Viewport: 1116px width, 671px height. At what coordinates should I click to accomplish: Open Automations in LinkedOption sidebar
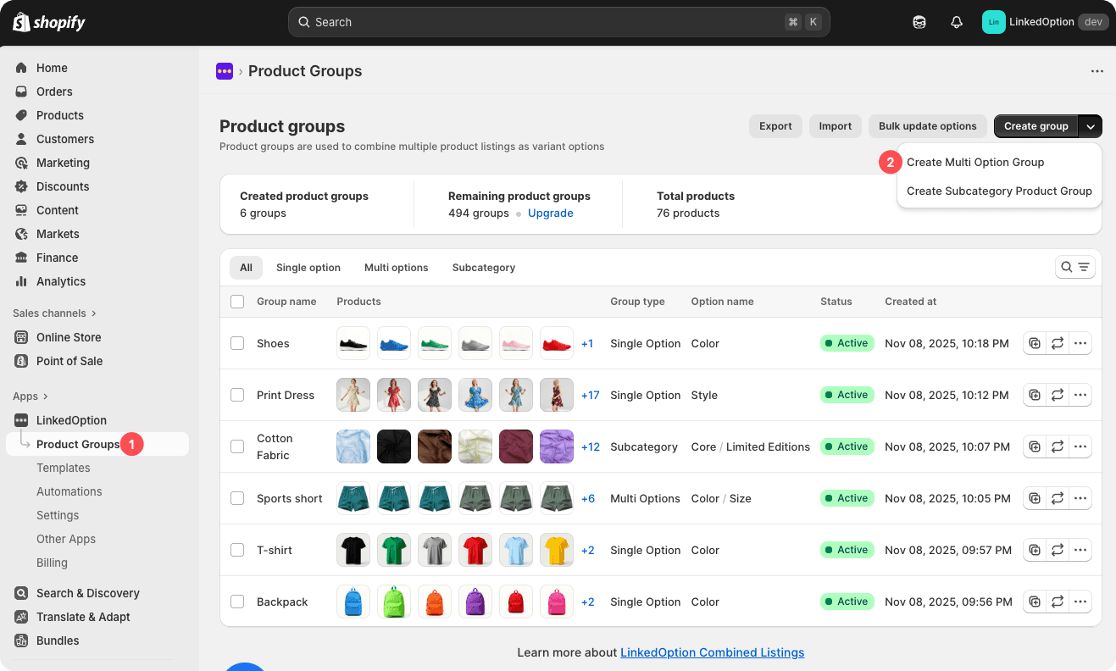(69, 491)
